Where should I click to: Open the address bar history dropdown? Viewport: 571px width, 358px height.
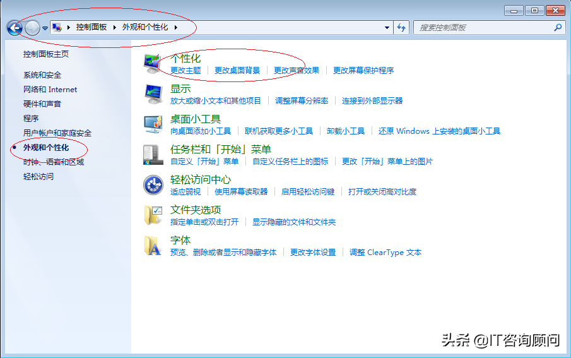387,28
